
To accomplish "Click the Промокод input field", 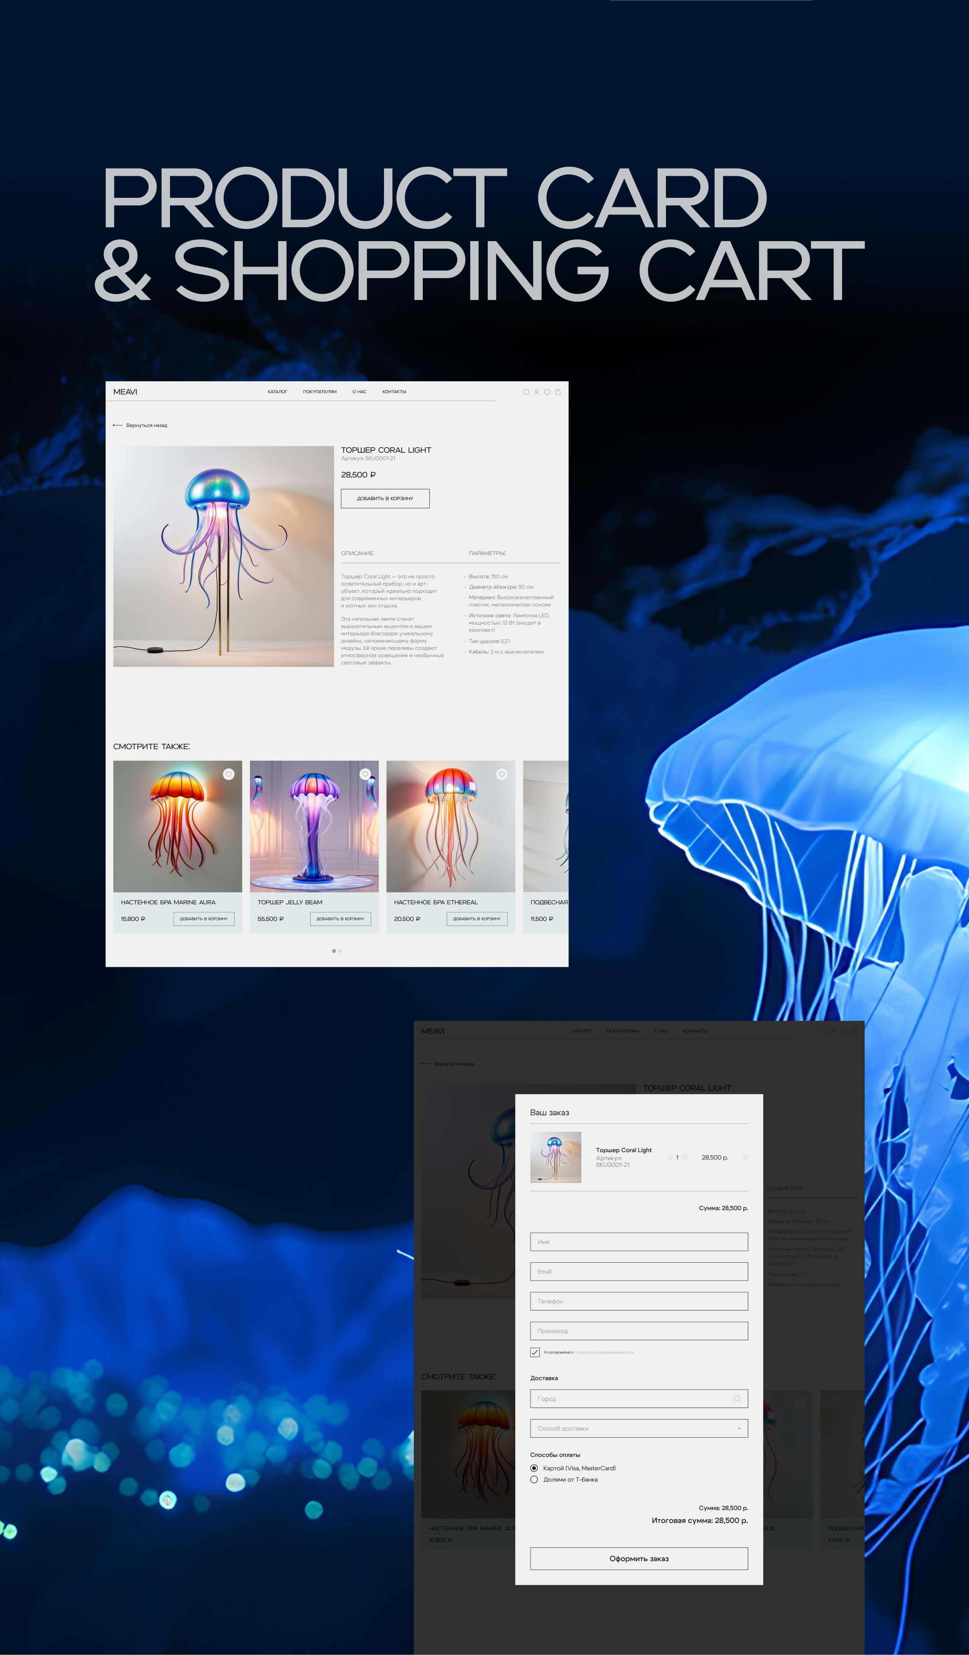I will click(x=639, y=1331).
